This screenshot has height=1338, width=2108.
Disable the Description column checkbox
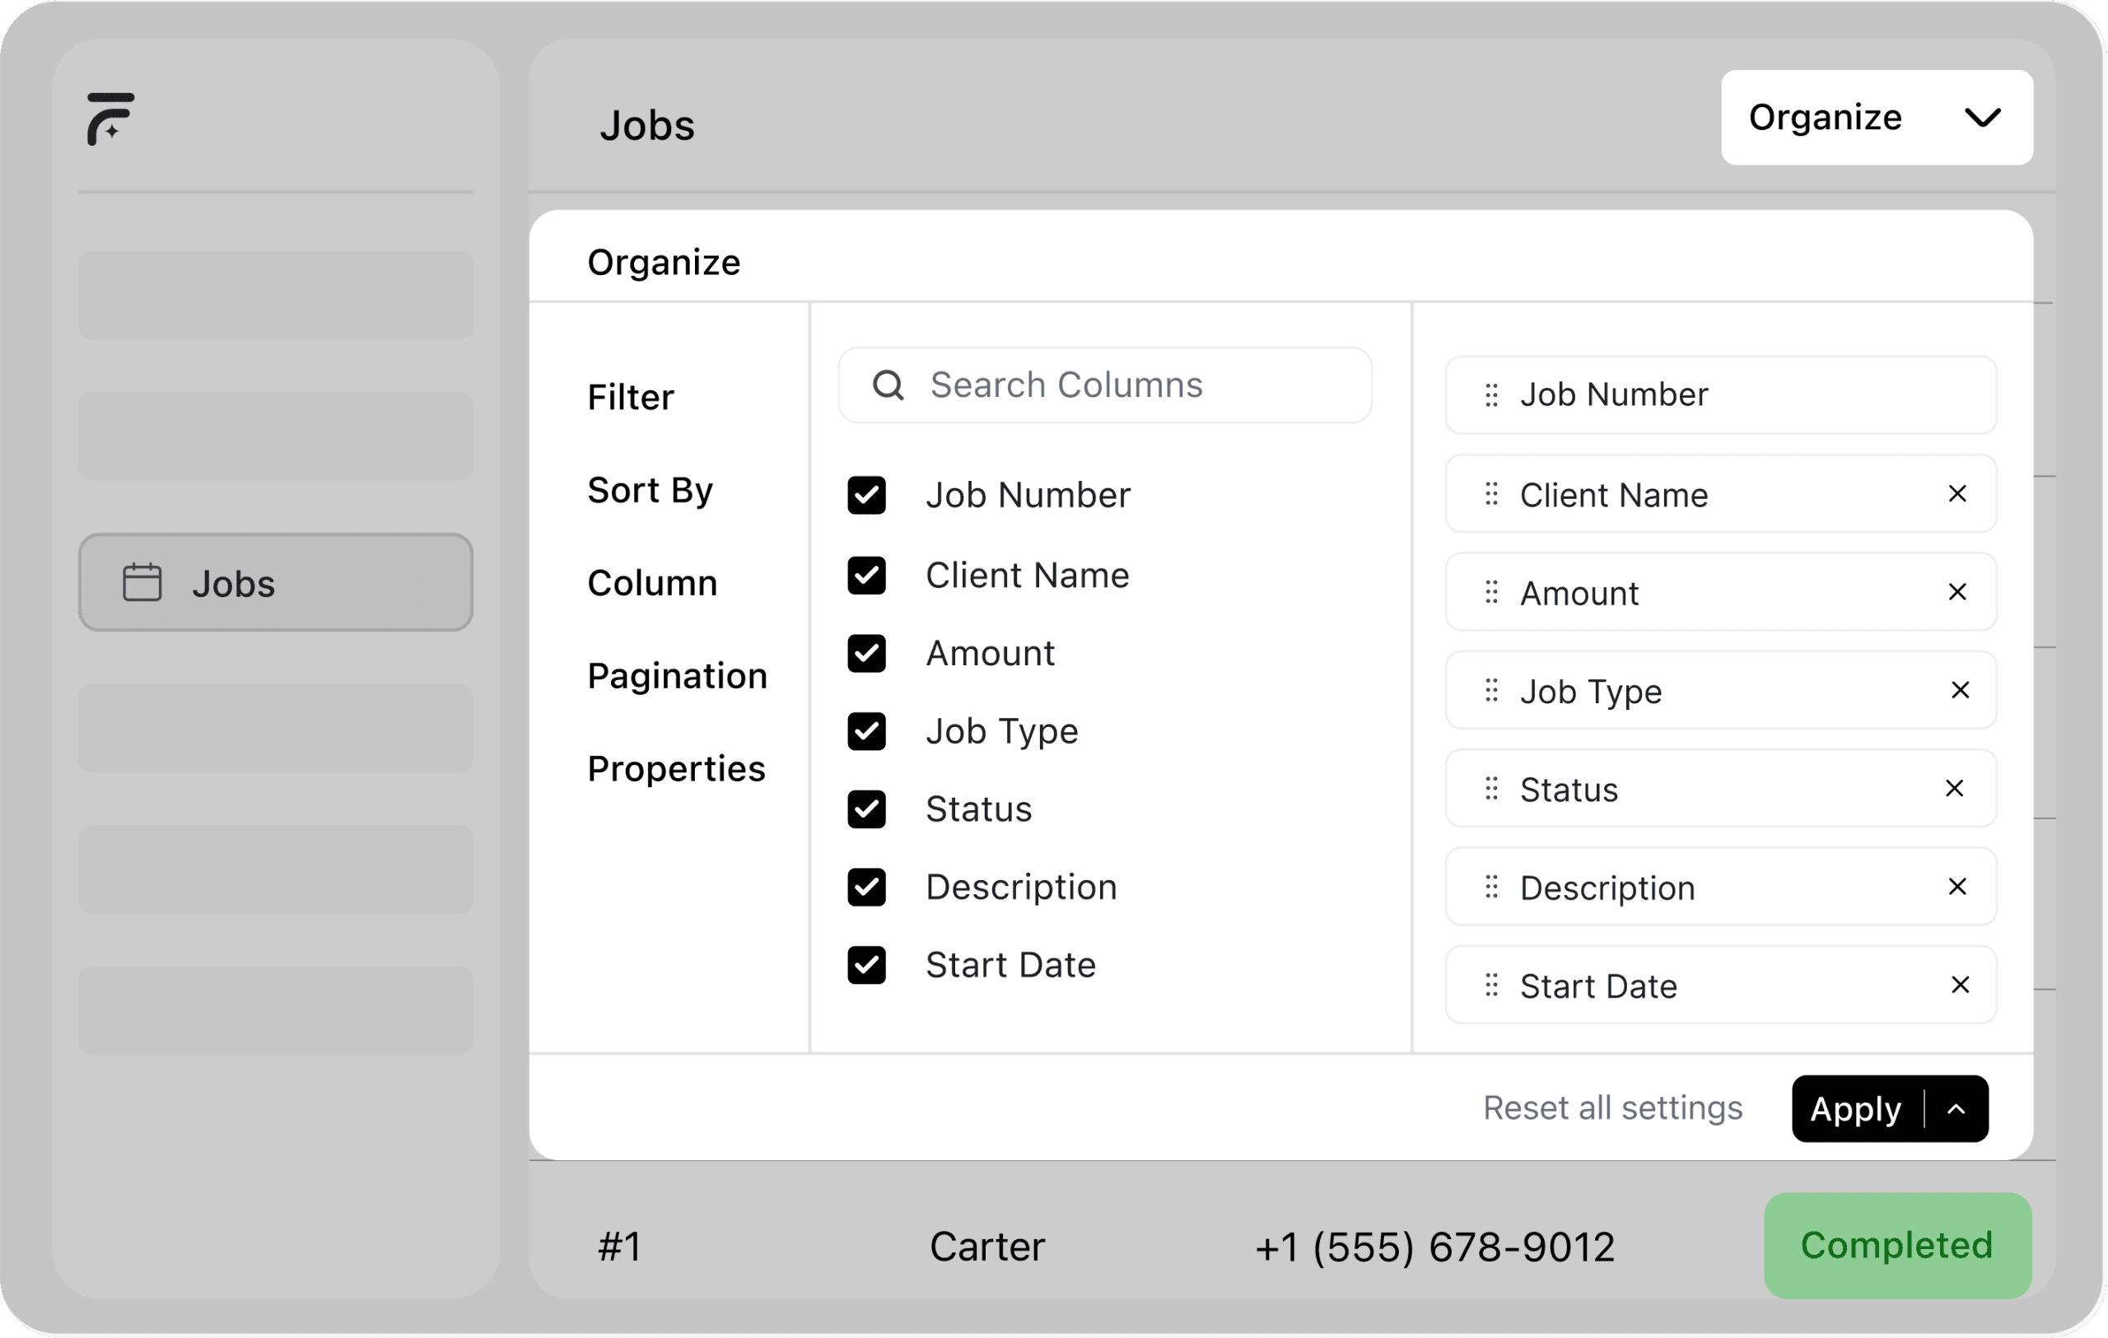point(865,888)
